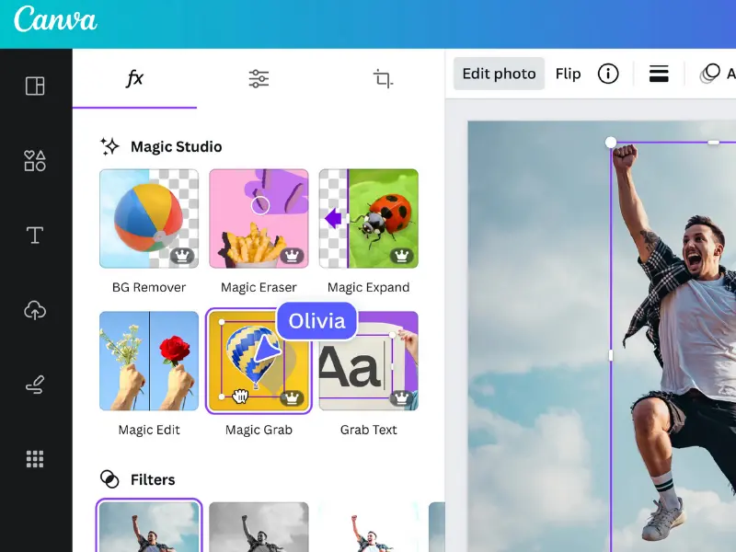Click the image info icon

(608, 74)
